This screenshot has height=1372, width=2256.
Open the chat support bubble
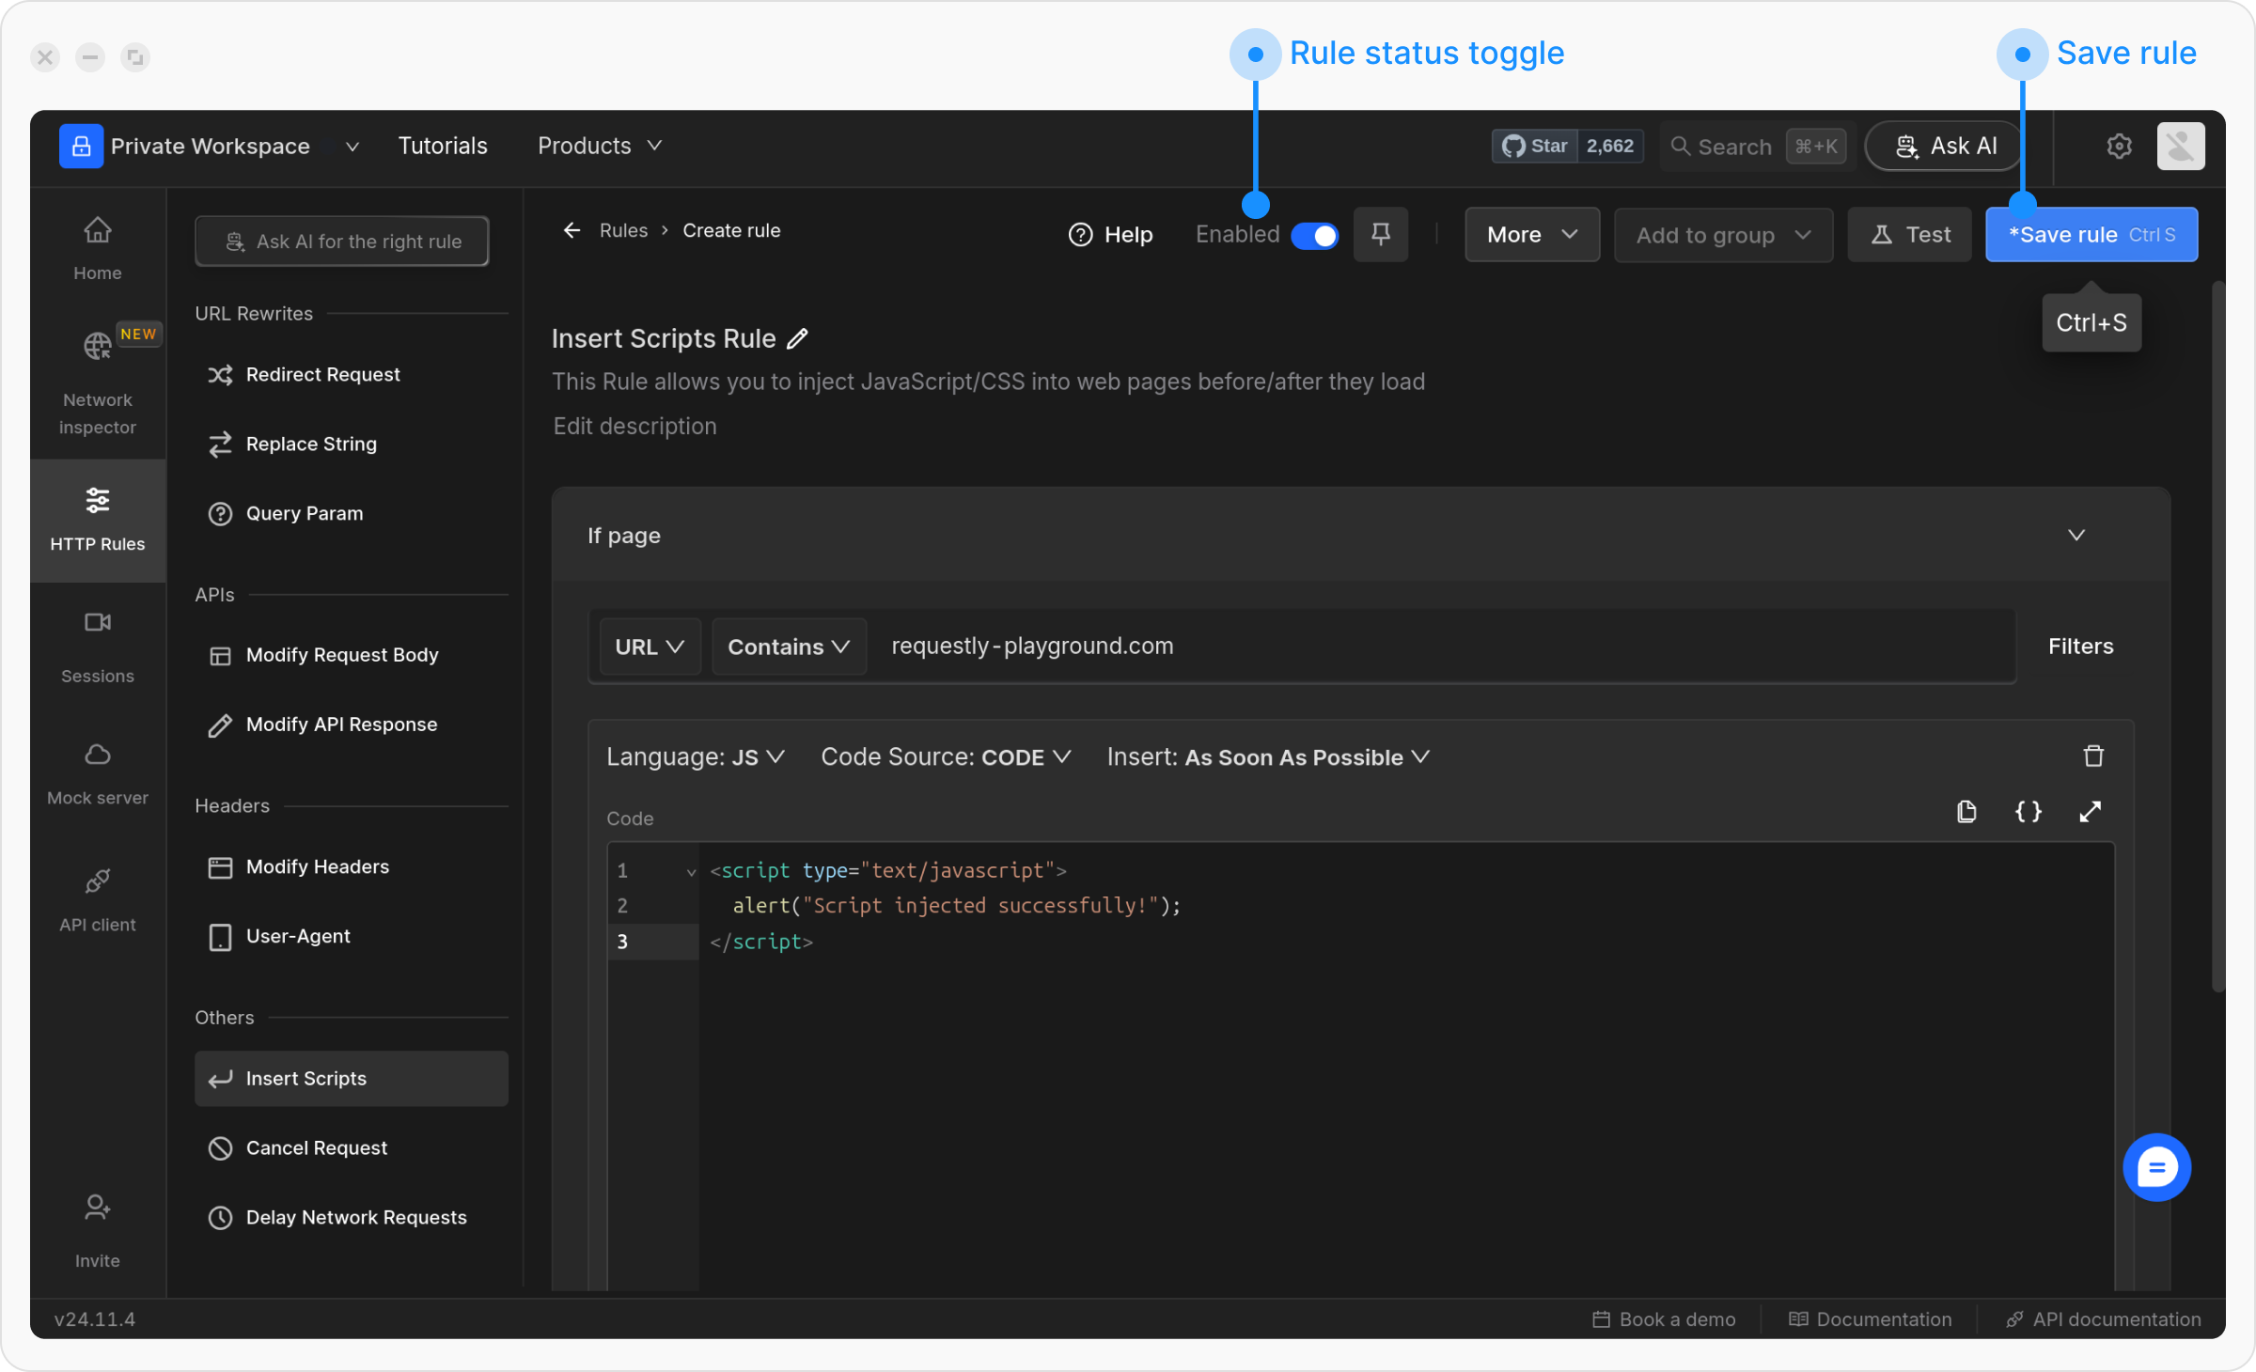[x=2155, y=1167]
